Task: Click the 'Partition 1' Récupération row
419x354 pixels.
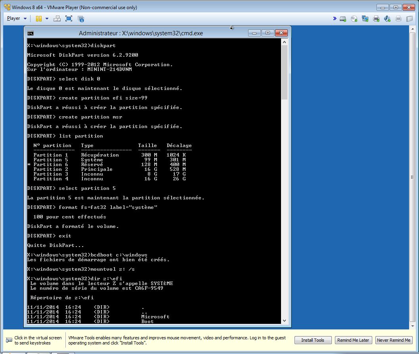Action: (109, 155)
